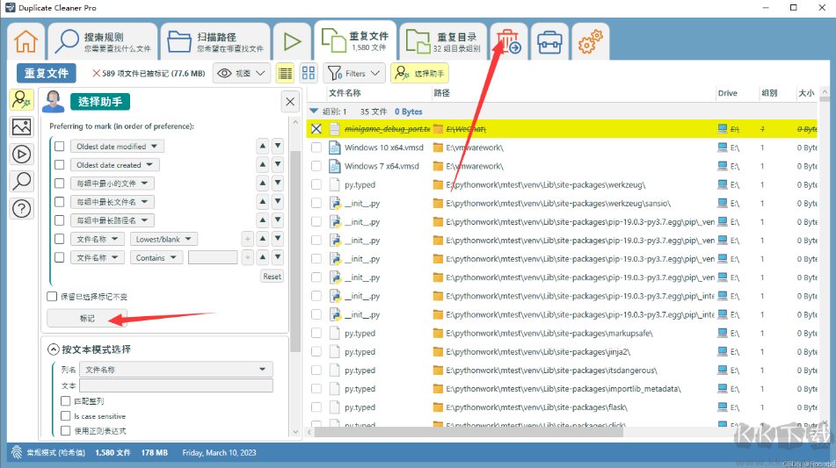
Task: Open the toolbox icon tab
Action: 549,41
